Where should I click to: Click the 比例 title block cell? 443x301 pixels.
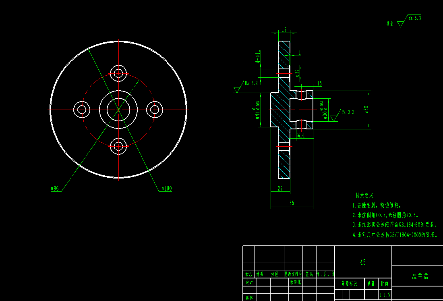click(385, 284)
